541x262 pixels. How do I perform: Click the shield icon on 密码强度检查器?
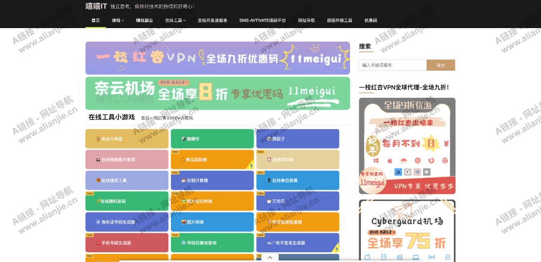click(269, 222)
